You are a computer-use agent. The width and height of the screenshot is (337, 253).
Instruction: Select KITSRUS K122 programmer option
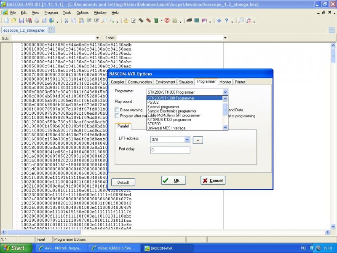tap(169, 120)
